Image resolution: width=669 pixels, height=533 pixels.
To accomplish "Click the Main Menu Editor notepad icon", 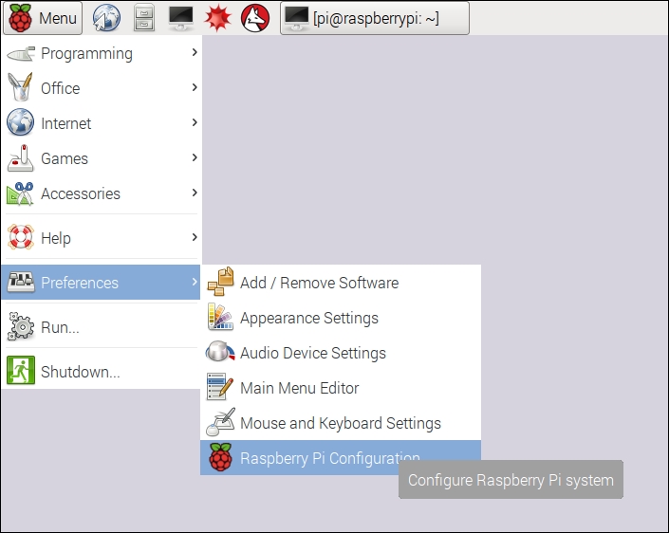I will tap(220, 387).
